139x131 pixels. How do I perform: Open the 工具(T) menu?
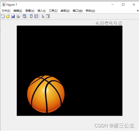53,11
